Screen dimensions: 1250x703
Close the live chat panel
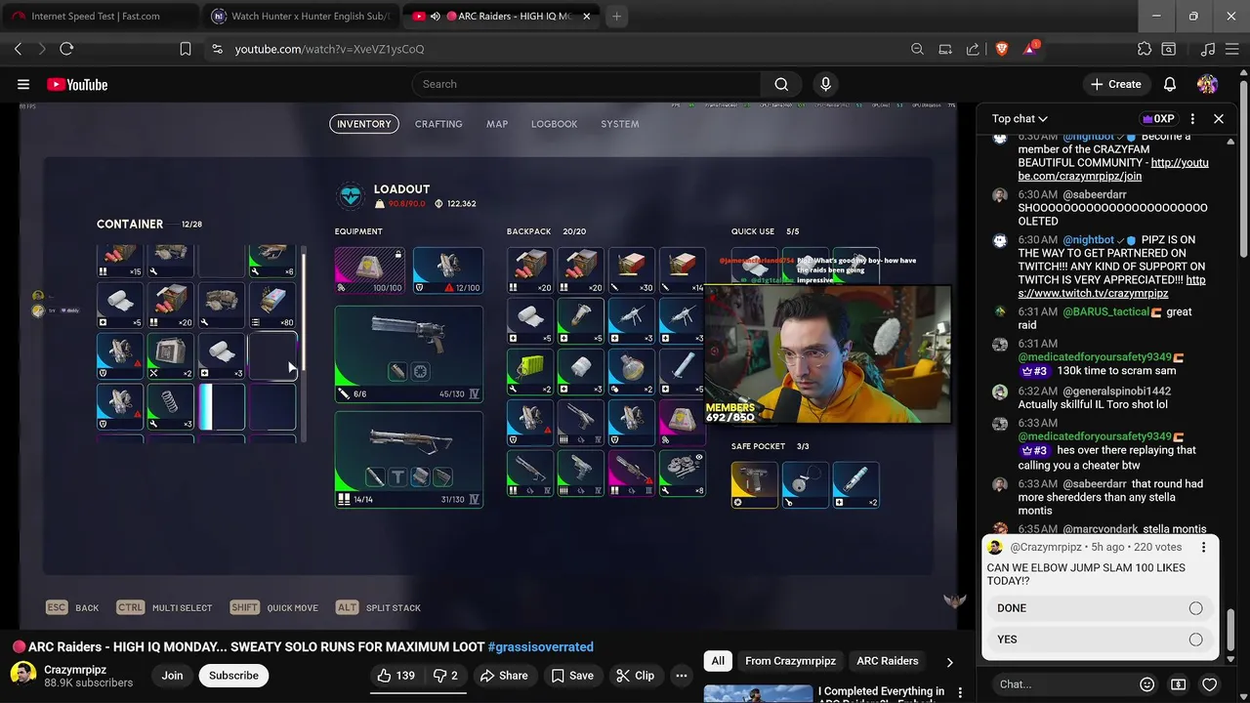pyautogui.click(x=1219, y=119)
